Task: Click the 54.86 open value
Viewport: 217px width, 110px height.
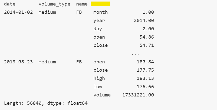Action: click(x=147, y=37)
